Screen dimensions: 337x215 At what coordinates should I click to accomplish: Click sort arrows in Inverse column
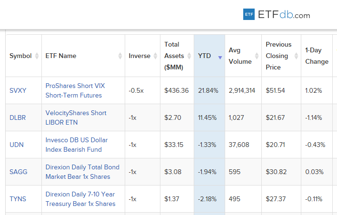pos(155,56)
